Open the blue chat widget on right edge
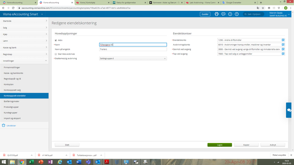This screenshot has width=294, height=165. point(289,110)
